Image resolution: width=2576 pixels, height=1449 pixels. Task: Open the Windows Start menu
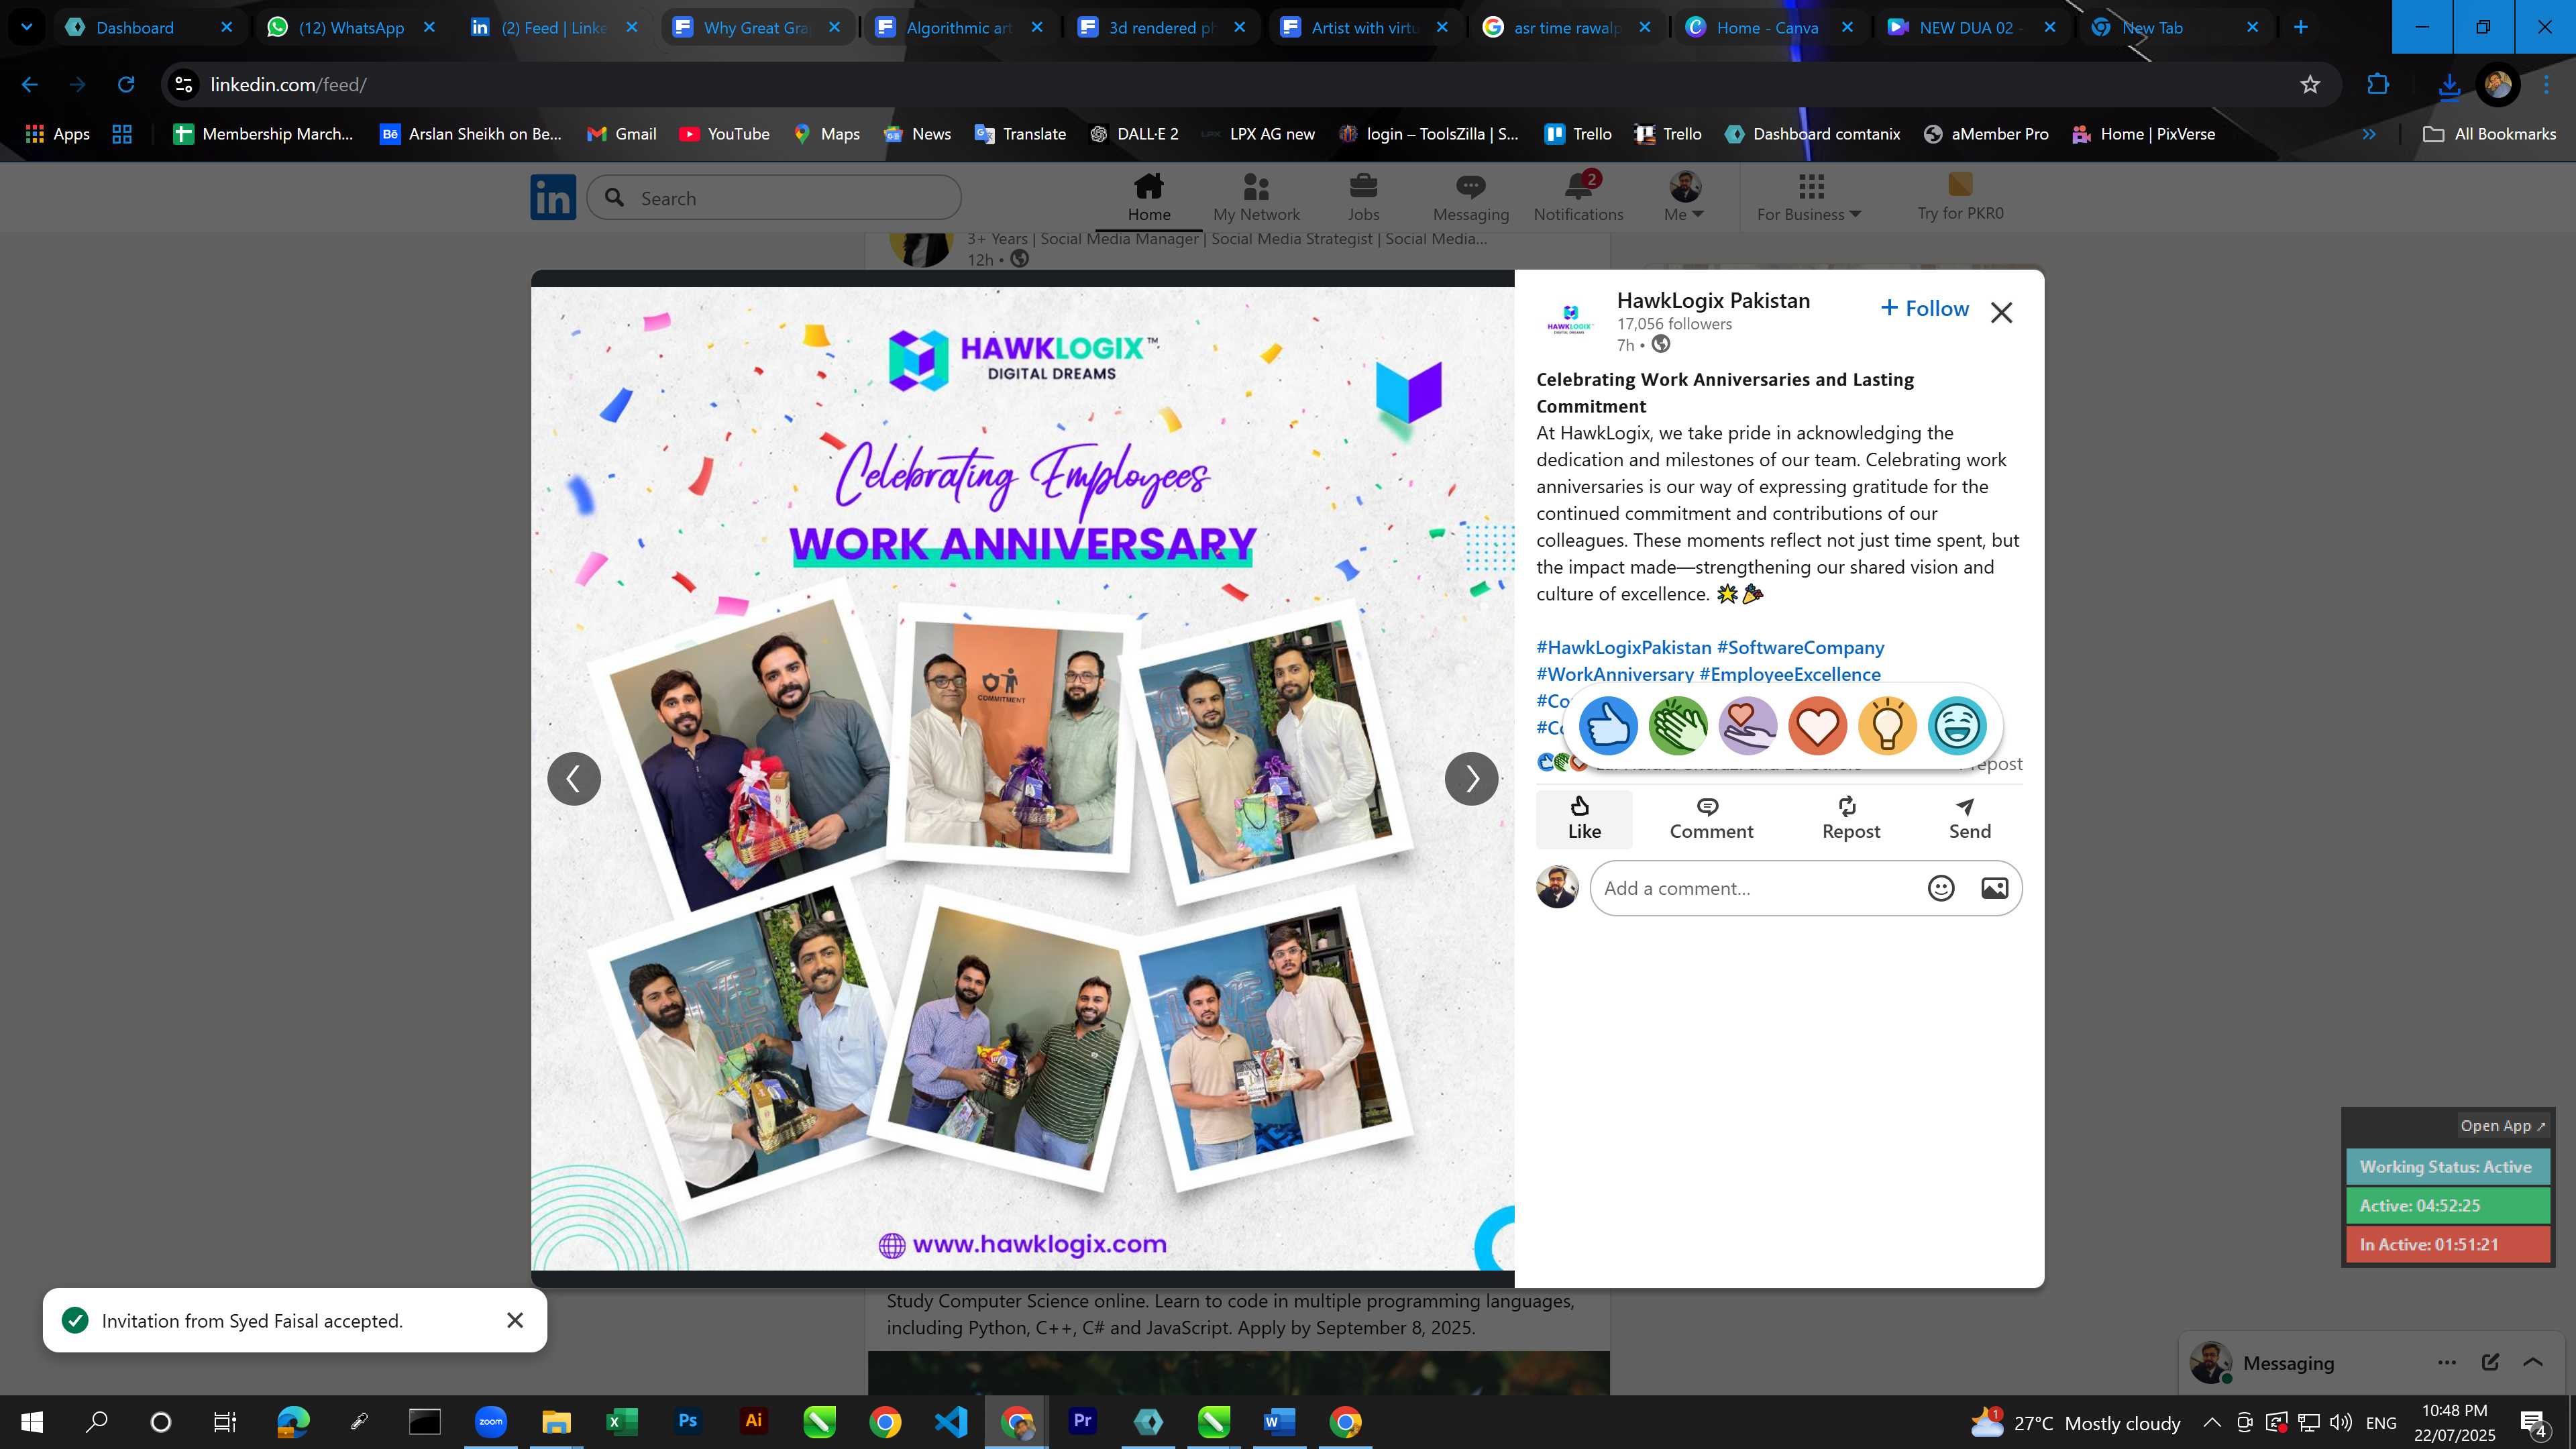[x=32, y=1421]
